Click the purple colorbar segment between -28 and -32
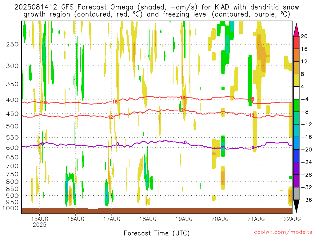 point(296,181)
